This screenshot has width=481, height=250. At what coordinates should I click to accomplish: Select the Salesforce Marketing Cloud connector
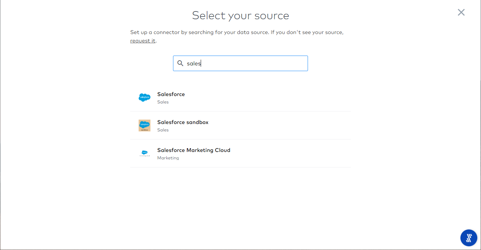pyautogui.click(x=240, y=153)
